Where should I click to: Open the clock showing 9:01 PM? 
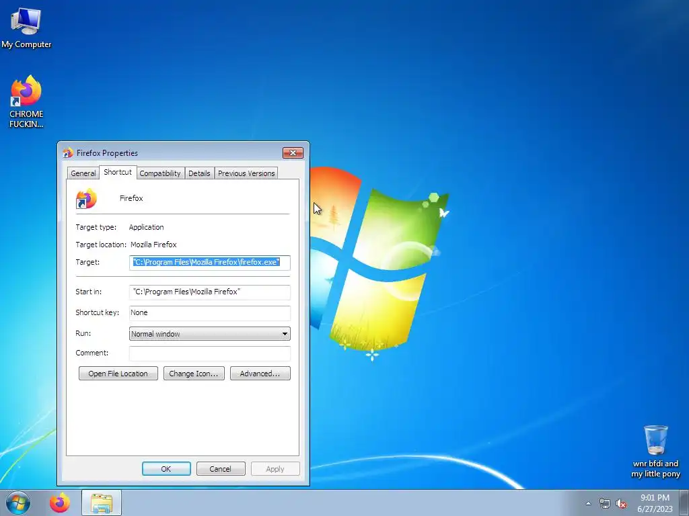click(655, 503)
